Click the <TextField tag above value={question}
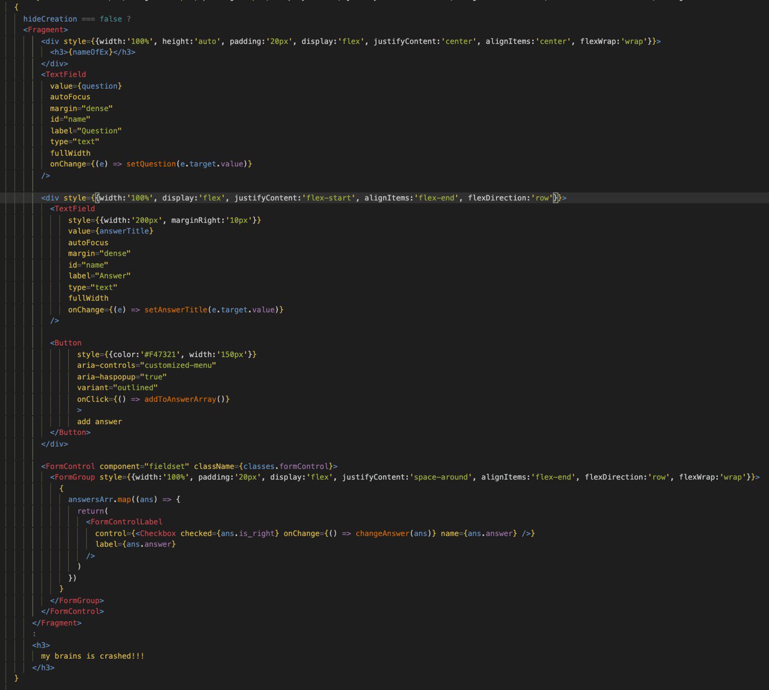 [x=64, y=74]
